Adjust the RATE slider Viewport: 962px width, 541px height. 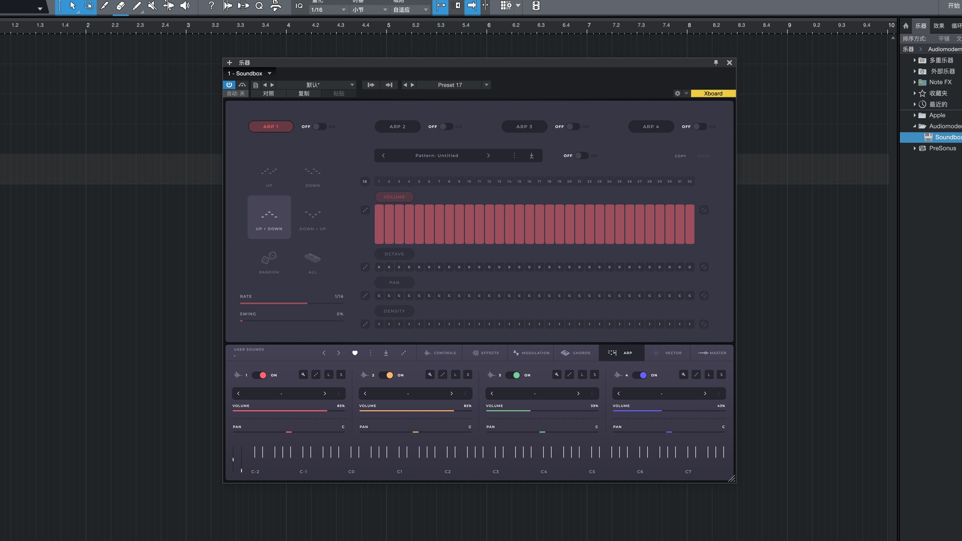(292, 304)
